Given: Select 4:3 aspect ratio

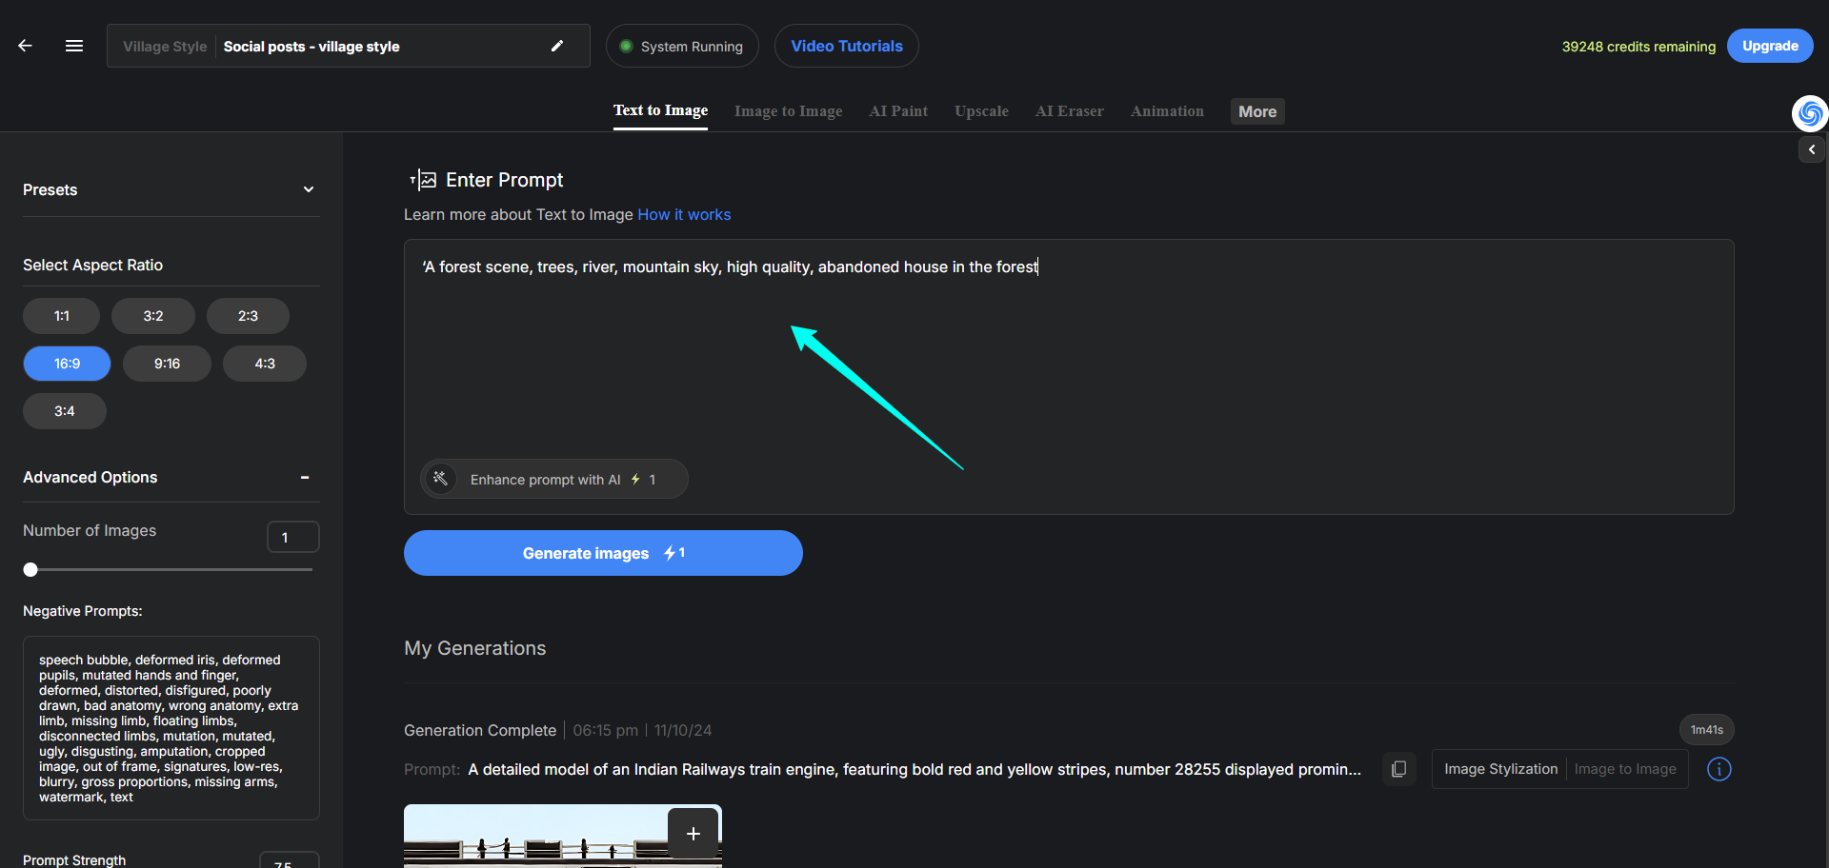Looking at the screenshot, I should 265,364.
